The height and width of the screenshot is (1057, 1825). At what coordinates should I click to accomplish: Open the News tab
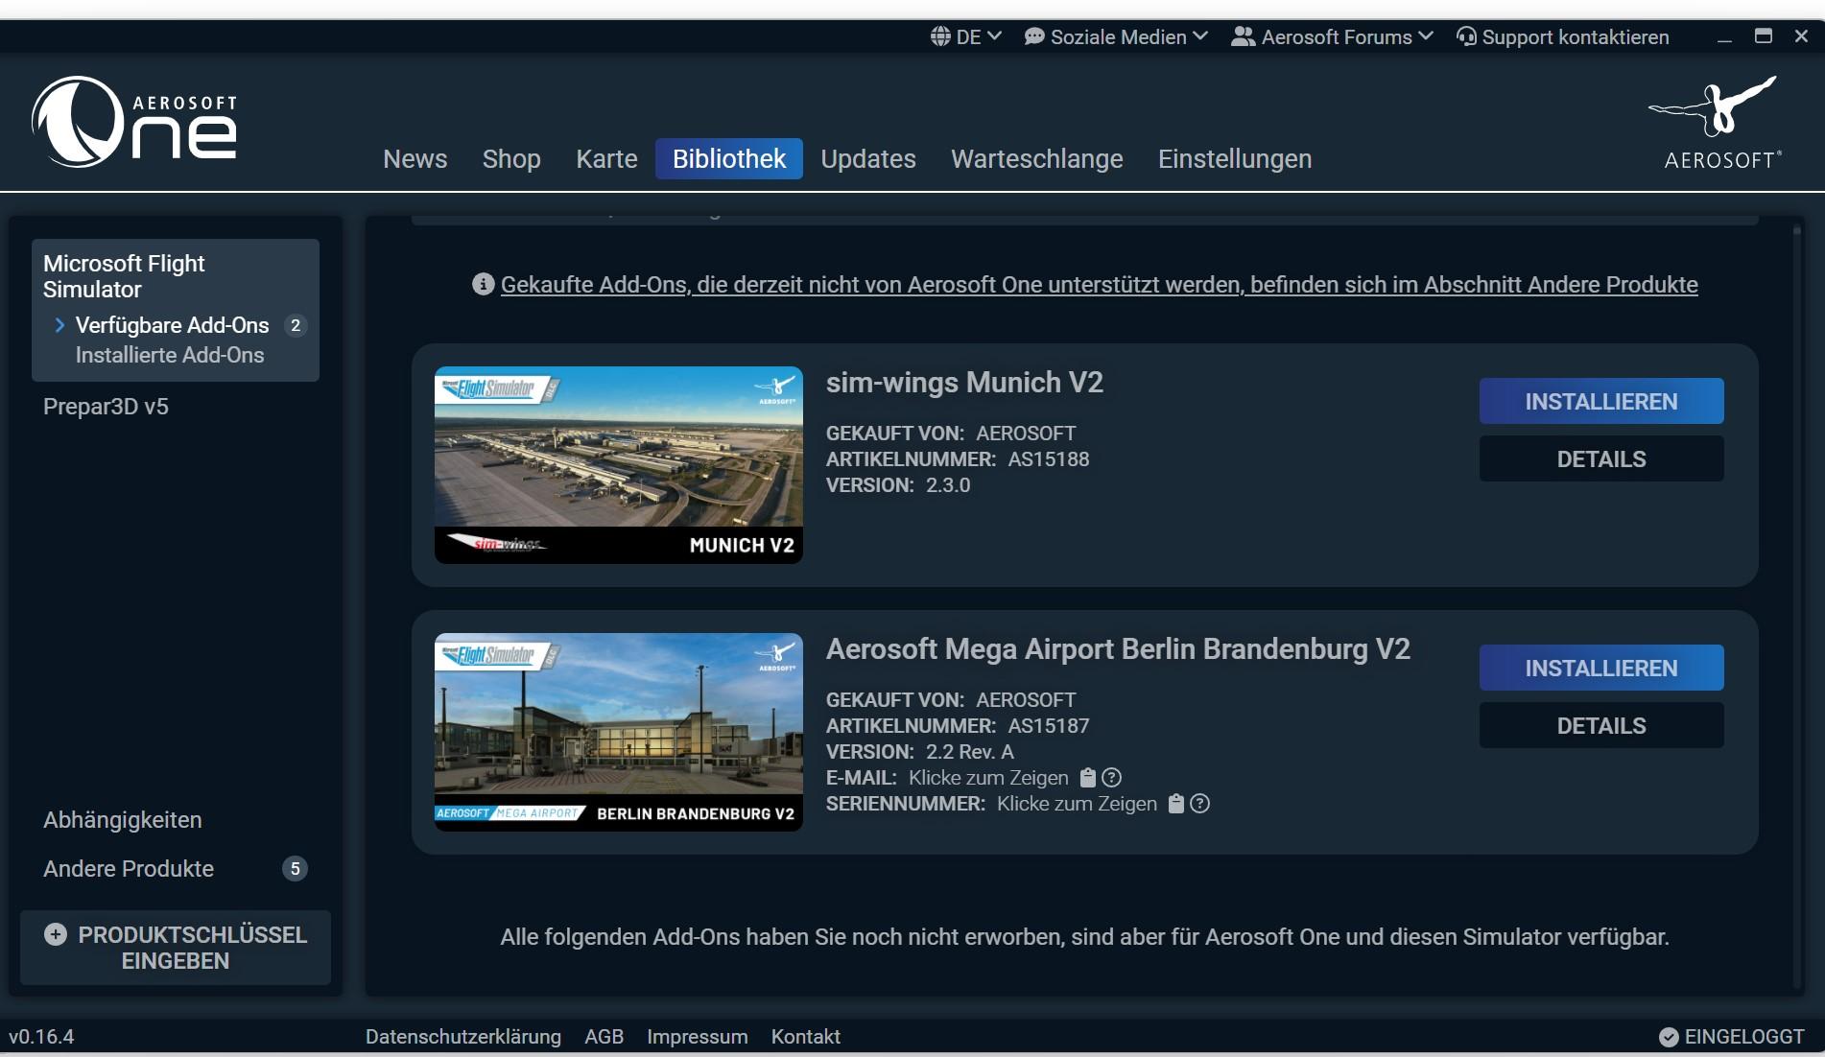pos(415,158)
